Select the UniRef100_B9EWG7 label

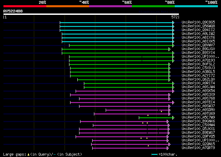[x=198, y=133]
